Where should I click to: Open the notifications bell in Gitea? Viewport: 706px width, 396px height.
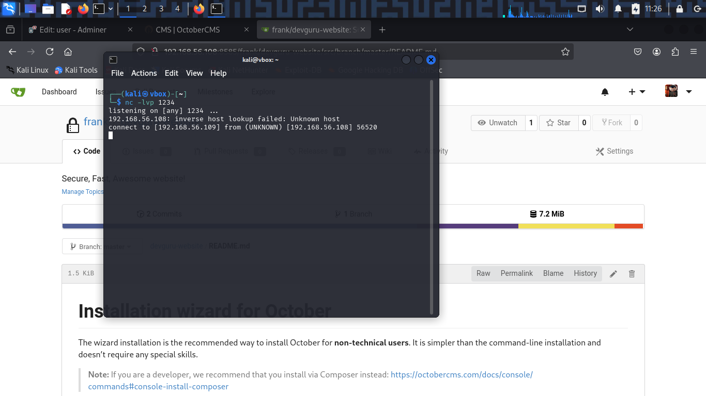[605, 92]
